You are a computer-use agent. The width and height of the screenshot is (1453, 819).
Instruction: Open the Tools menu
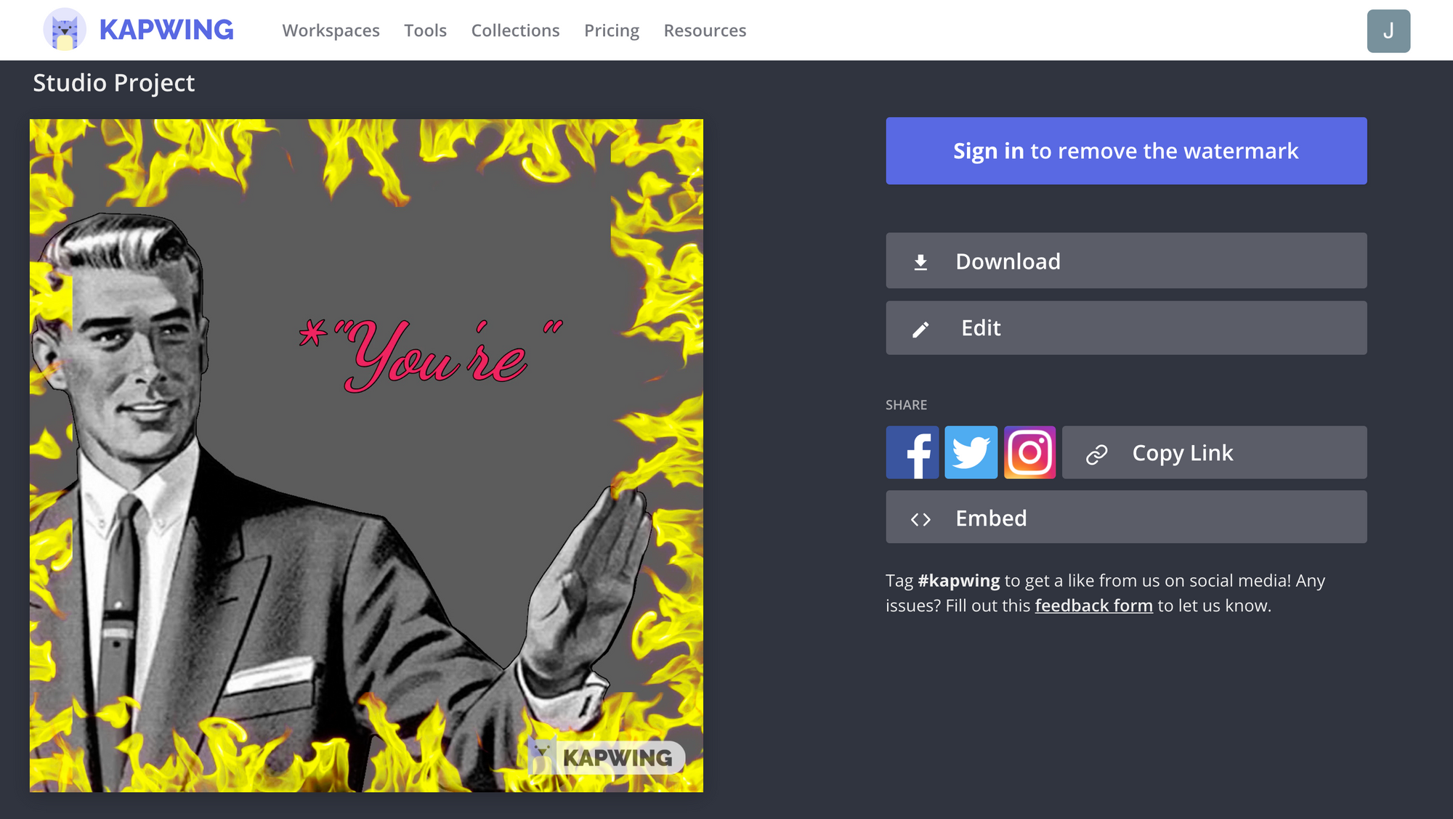pos(425,30)
